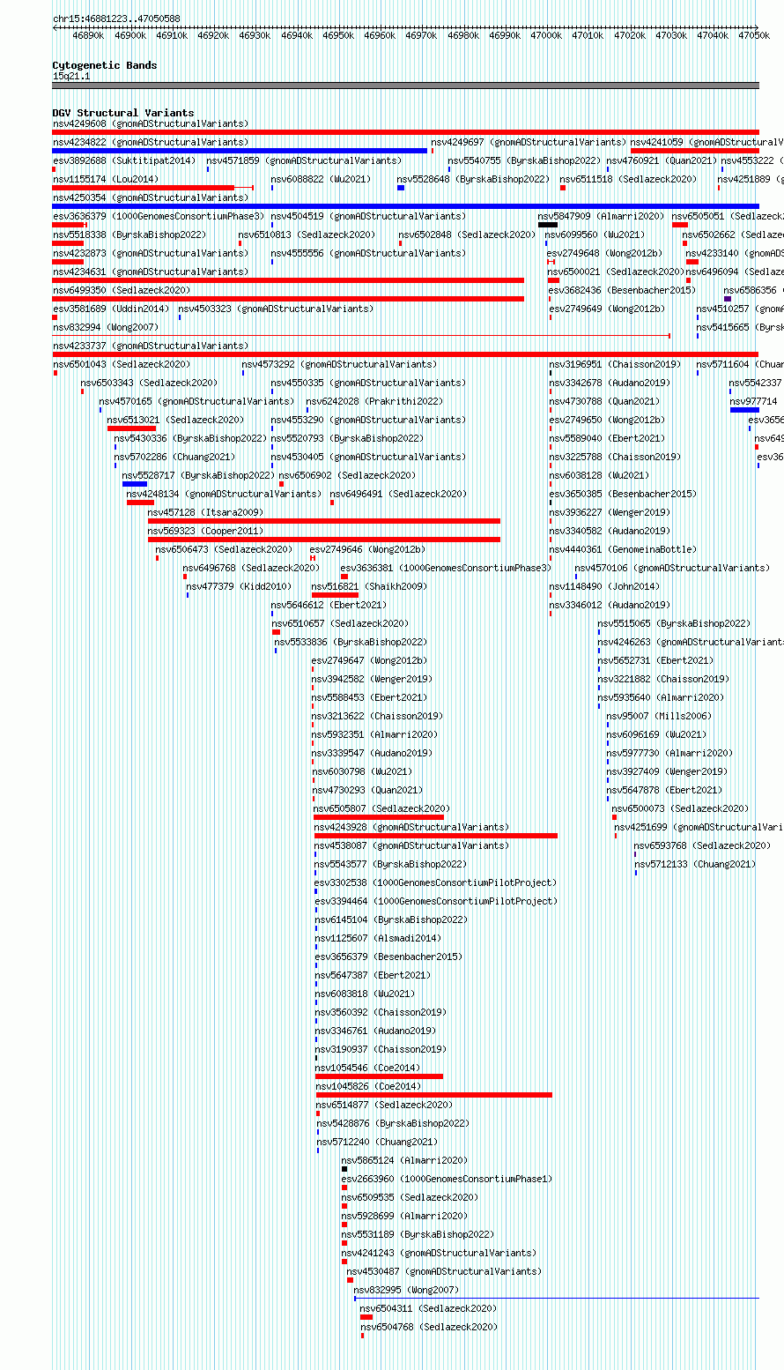The width and height of the screenshot is (784, 1370).
Task: Select nsv5540755 (ByrskaBishop2022) label
Action: 524,160
